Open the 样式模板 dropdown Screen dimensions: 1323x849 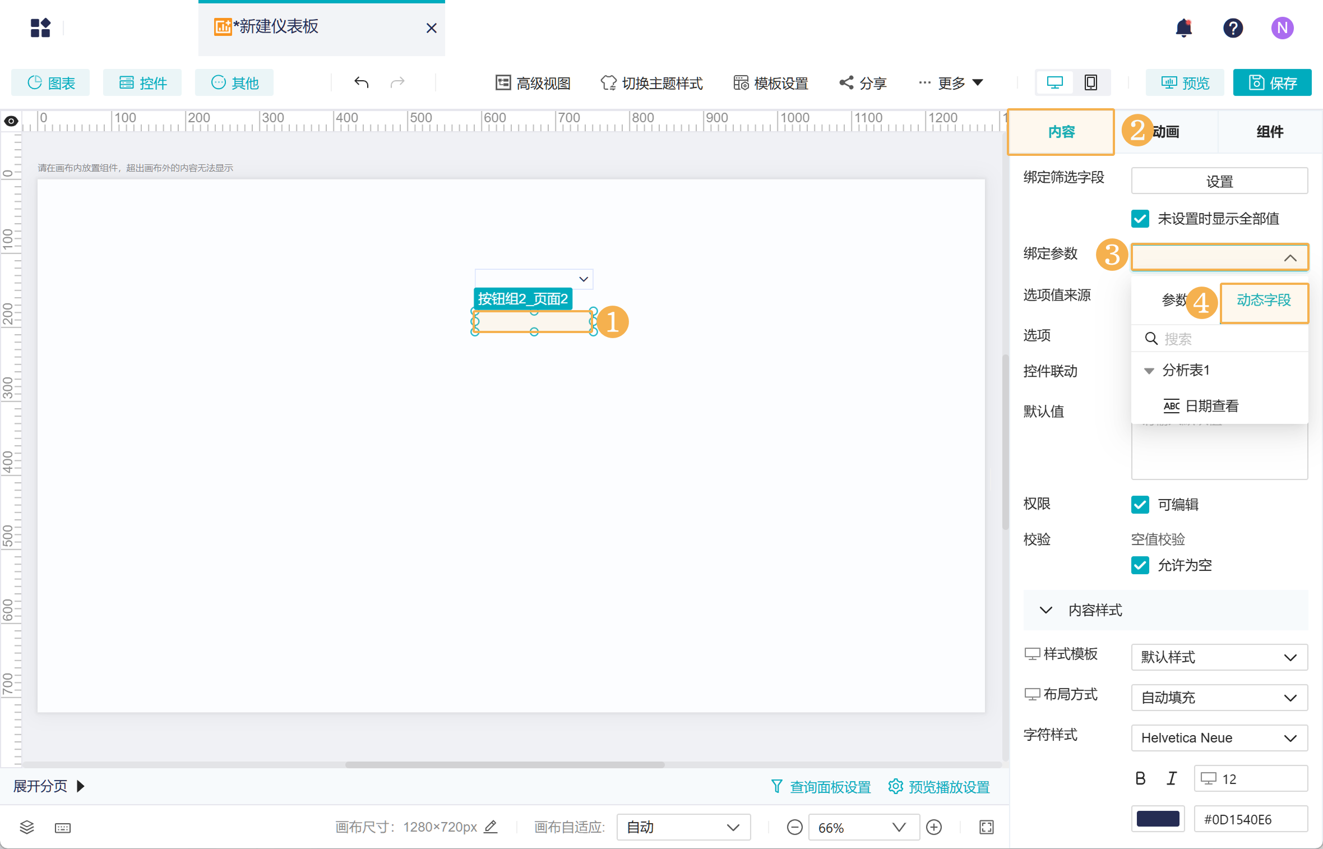(1219, 657)
